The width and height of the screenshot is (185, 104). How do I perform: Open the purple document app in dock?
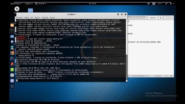pos(12,81)
